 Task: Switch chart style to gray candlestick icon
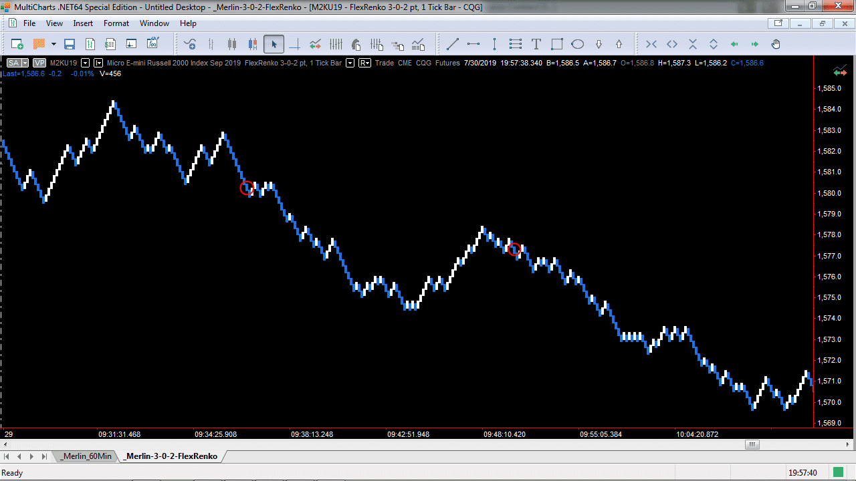231,44
